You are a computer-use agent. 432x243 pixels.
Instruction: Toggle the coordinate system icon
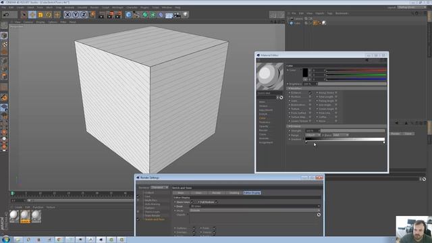pyautogui.click(x=92, y=14)
